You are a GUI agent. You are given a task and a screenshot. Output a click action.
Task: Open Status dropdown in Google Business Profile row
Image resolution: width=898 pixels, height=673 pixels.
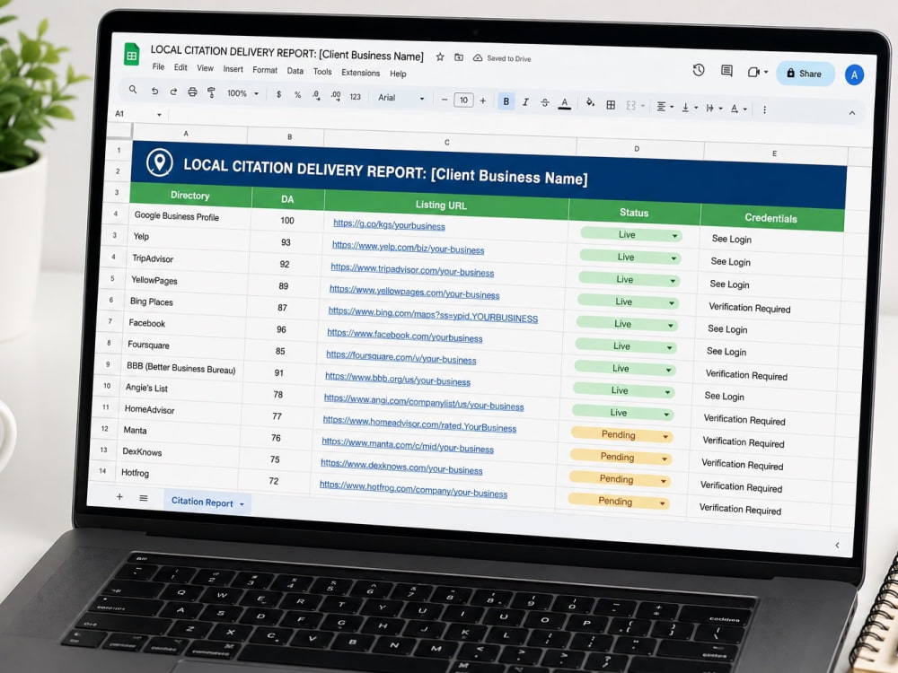675,236
